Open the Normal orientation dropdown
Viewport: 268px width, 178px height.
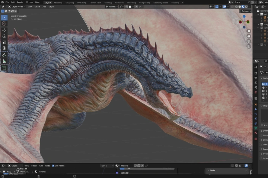click(x=112, y=7)
